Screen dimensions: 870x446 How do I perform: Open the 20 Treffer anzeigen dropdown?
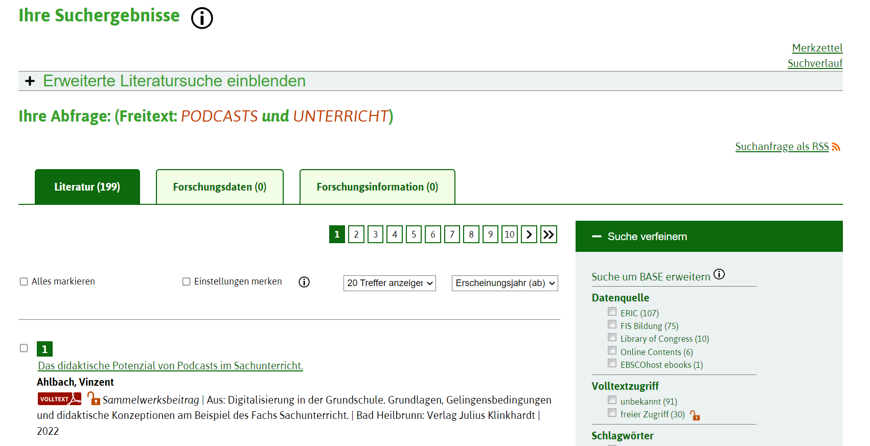390,283
